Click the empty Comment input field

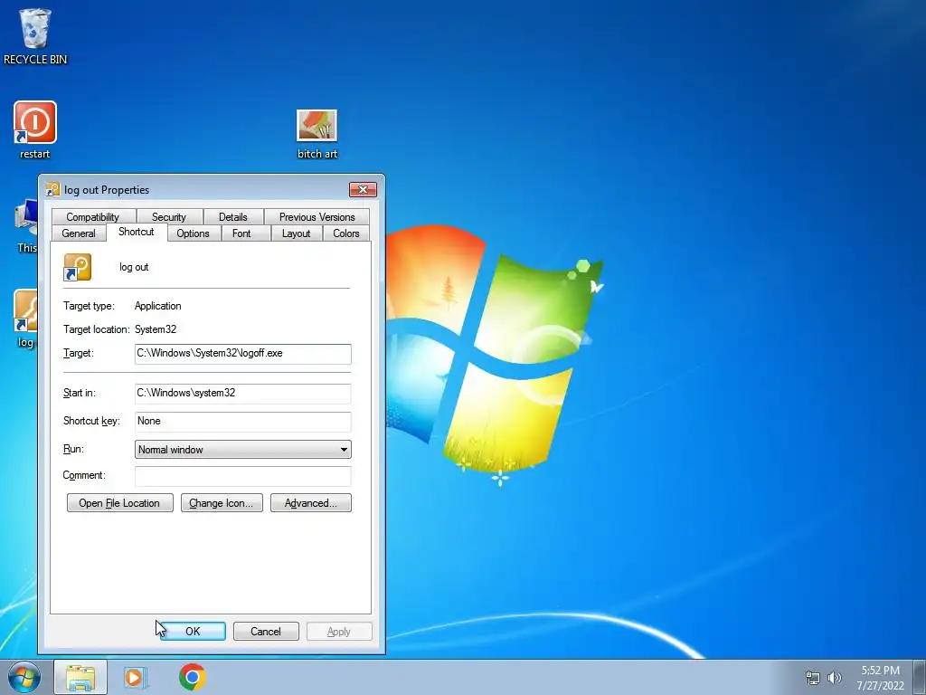coord(242,476)
